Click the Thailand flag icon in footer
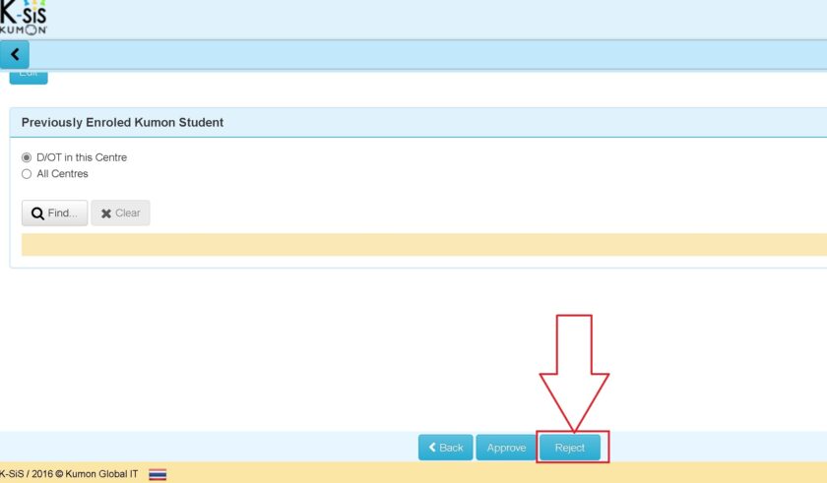The width and height of the screenshot is (827, 483). pyautogui.click(x=158, y=474)
